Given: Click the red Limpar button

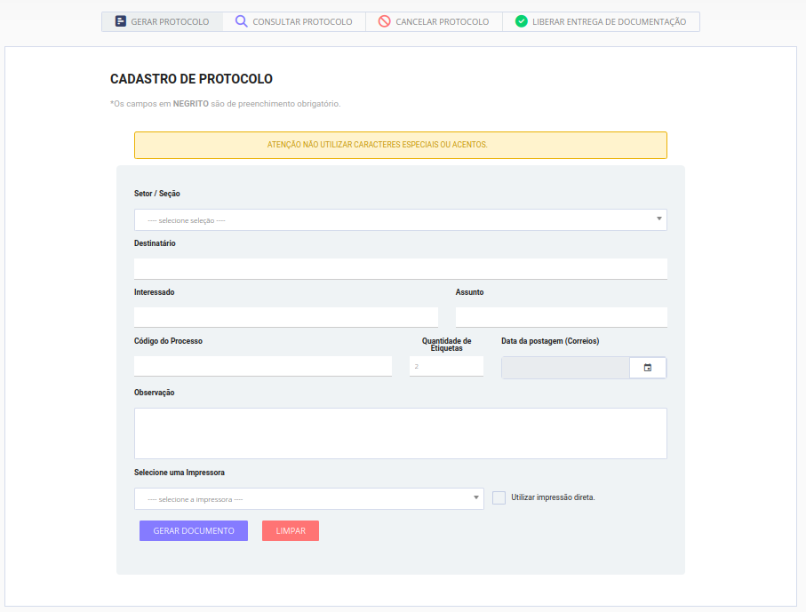Looking at the screenshot, I should pyautogui.click(x=290, y=531).
